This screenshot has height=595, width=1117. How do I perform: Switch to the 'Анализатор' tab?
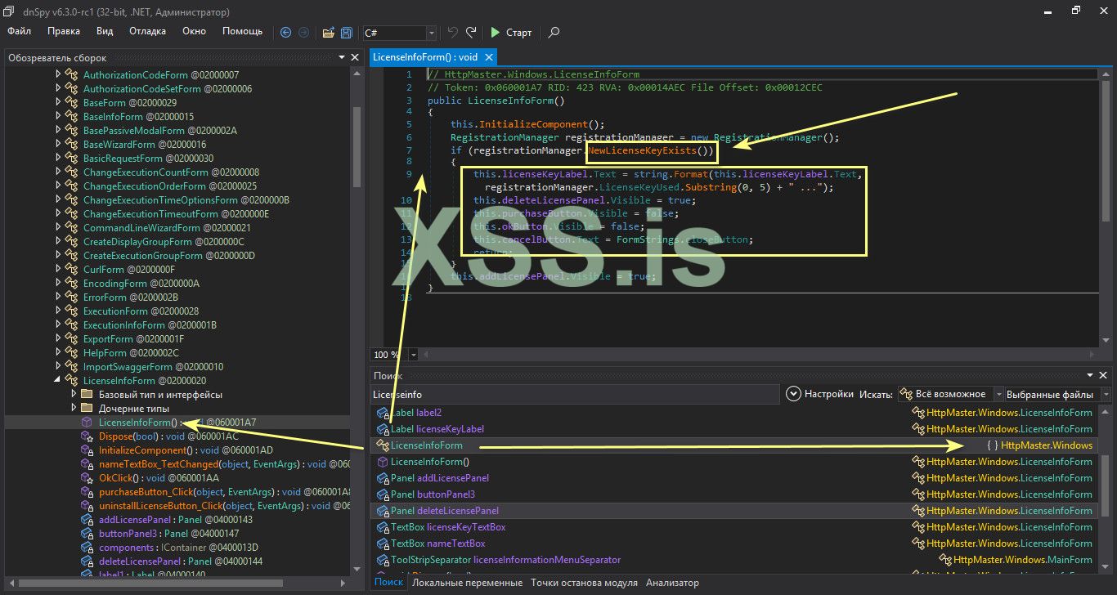pyautogui.click(x=672, y=583)
